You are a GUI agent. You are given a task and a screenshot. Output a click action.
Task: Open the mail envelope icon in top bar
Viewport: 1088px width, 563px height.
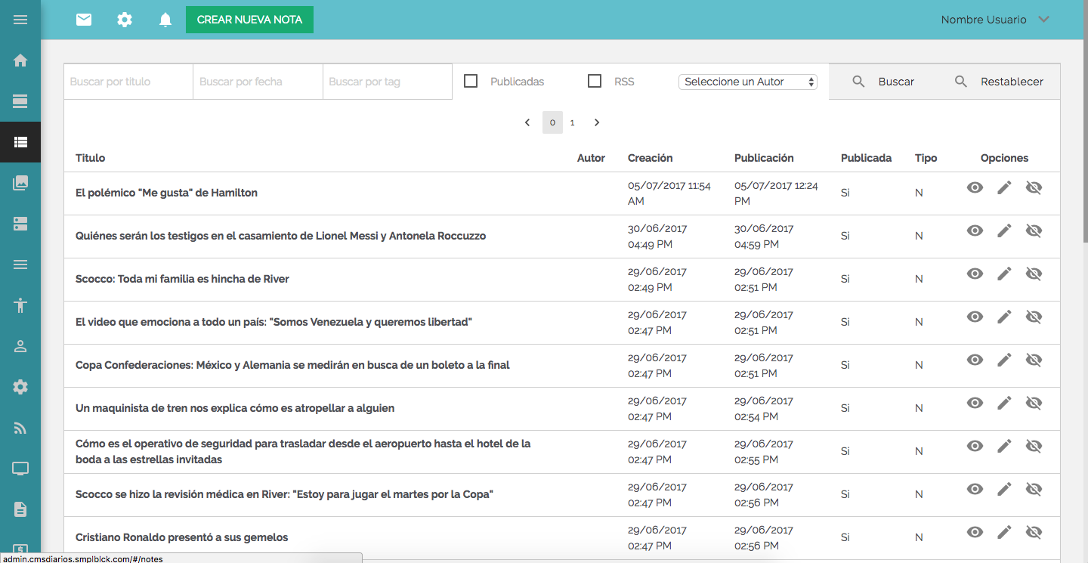84,20
